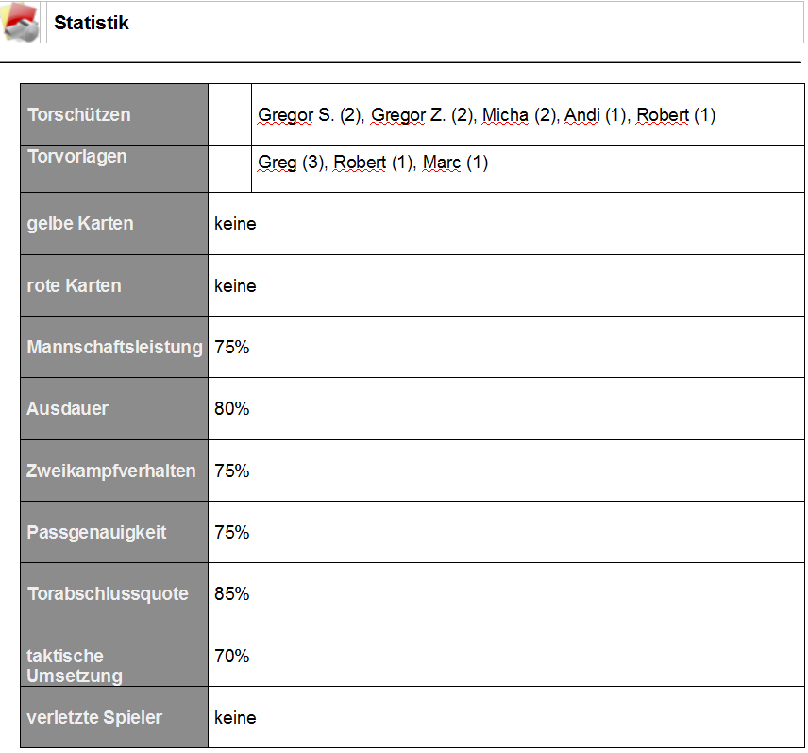808x753 pixels.
Task: Click Greg (3) in the assists cell
Action: click(292, 163)
